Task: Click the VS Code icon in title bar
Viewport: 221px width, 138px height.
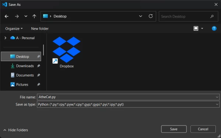Action: point(5,4)
